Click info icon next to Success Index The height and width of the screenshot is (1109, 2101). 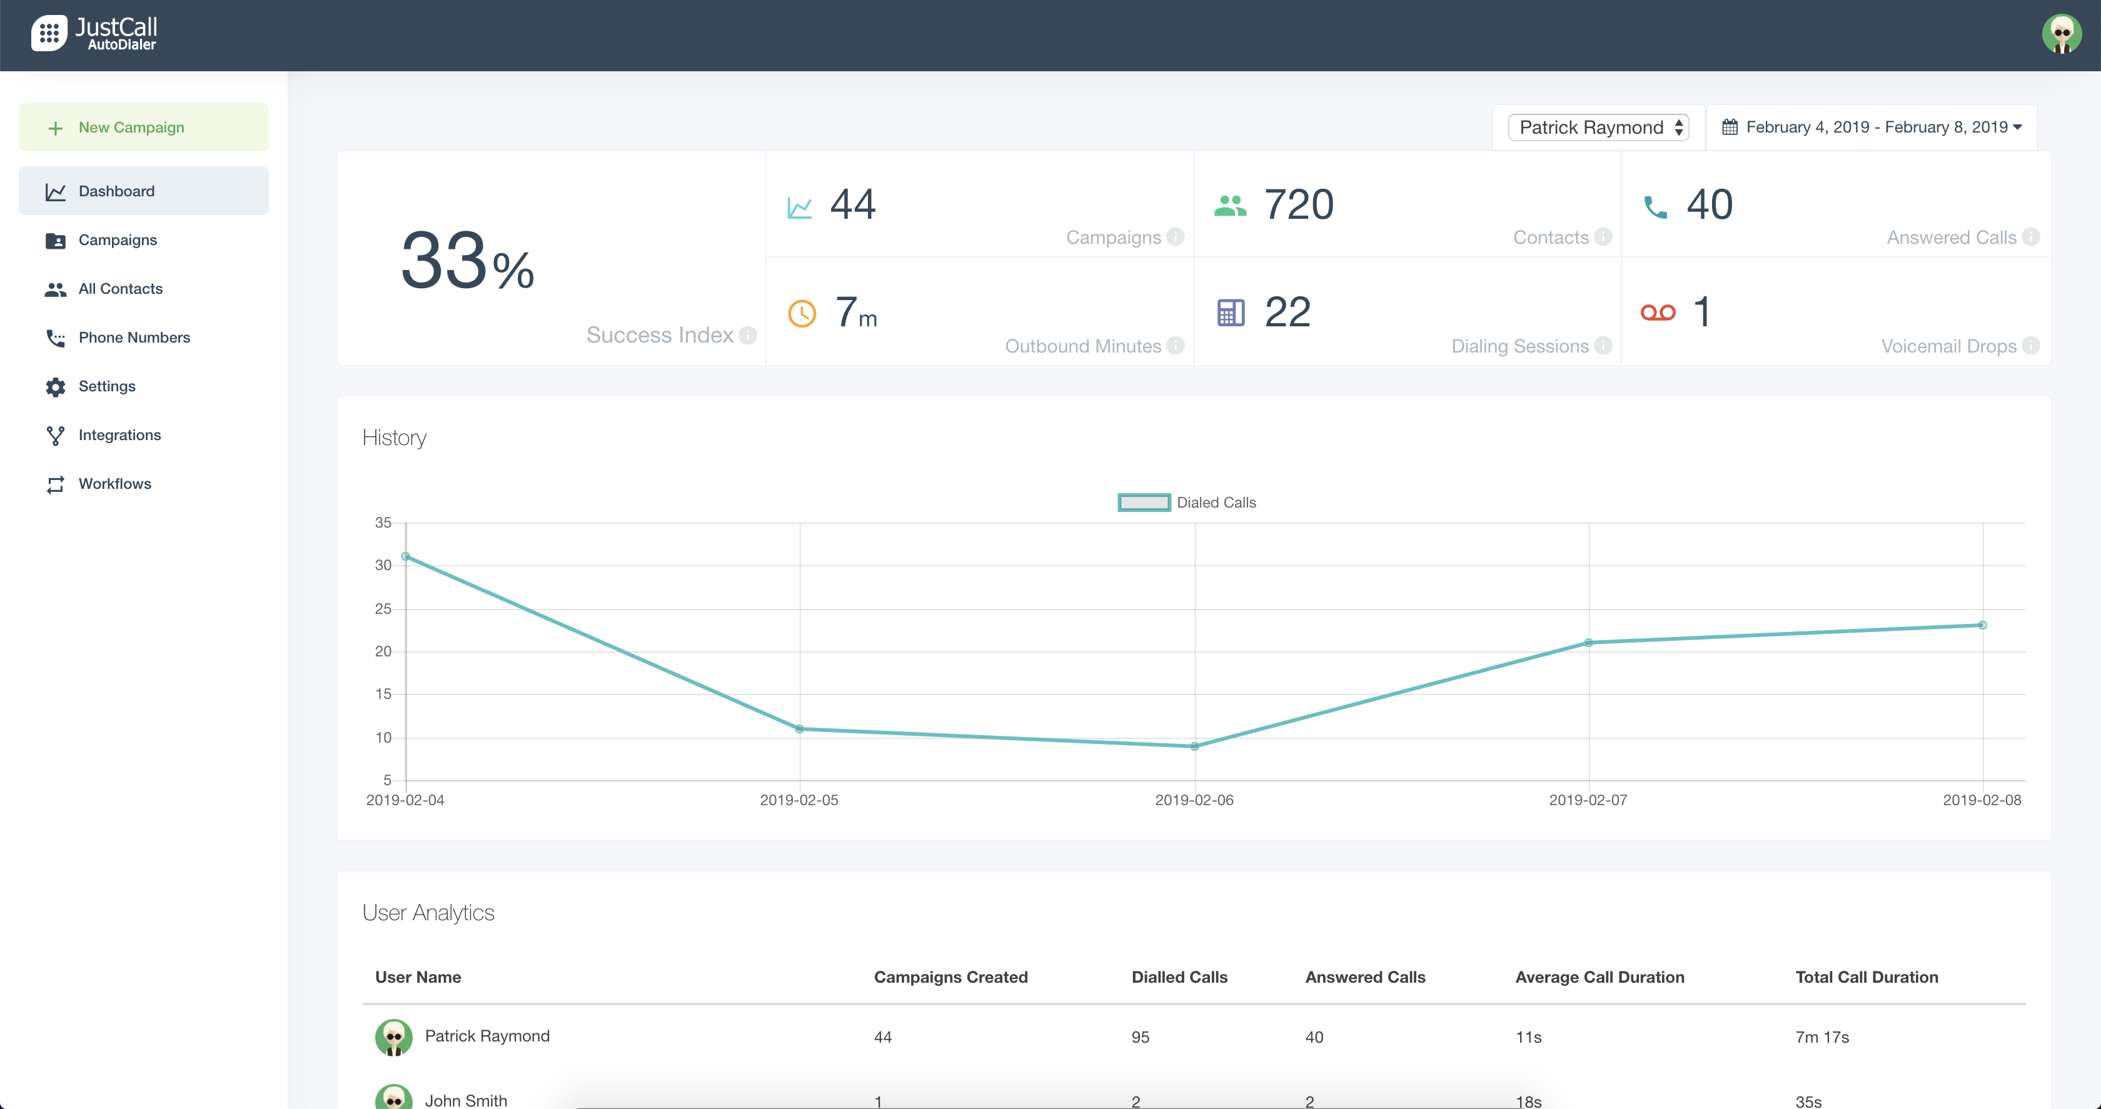pos(748,335)
